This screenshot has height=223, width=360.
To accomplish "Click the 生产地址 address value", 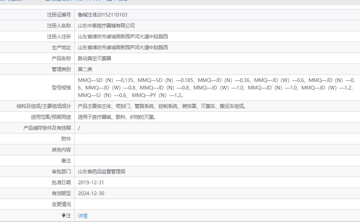I will pyautogui.click(x=123, y=47).
